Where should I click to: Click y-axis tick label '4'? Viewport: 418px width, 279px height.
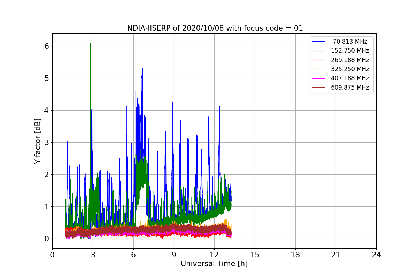click(x=47, y=110)
